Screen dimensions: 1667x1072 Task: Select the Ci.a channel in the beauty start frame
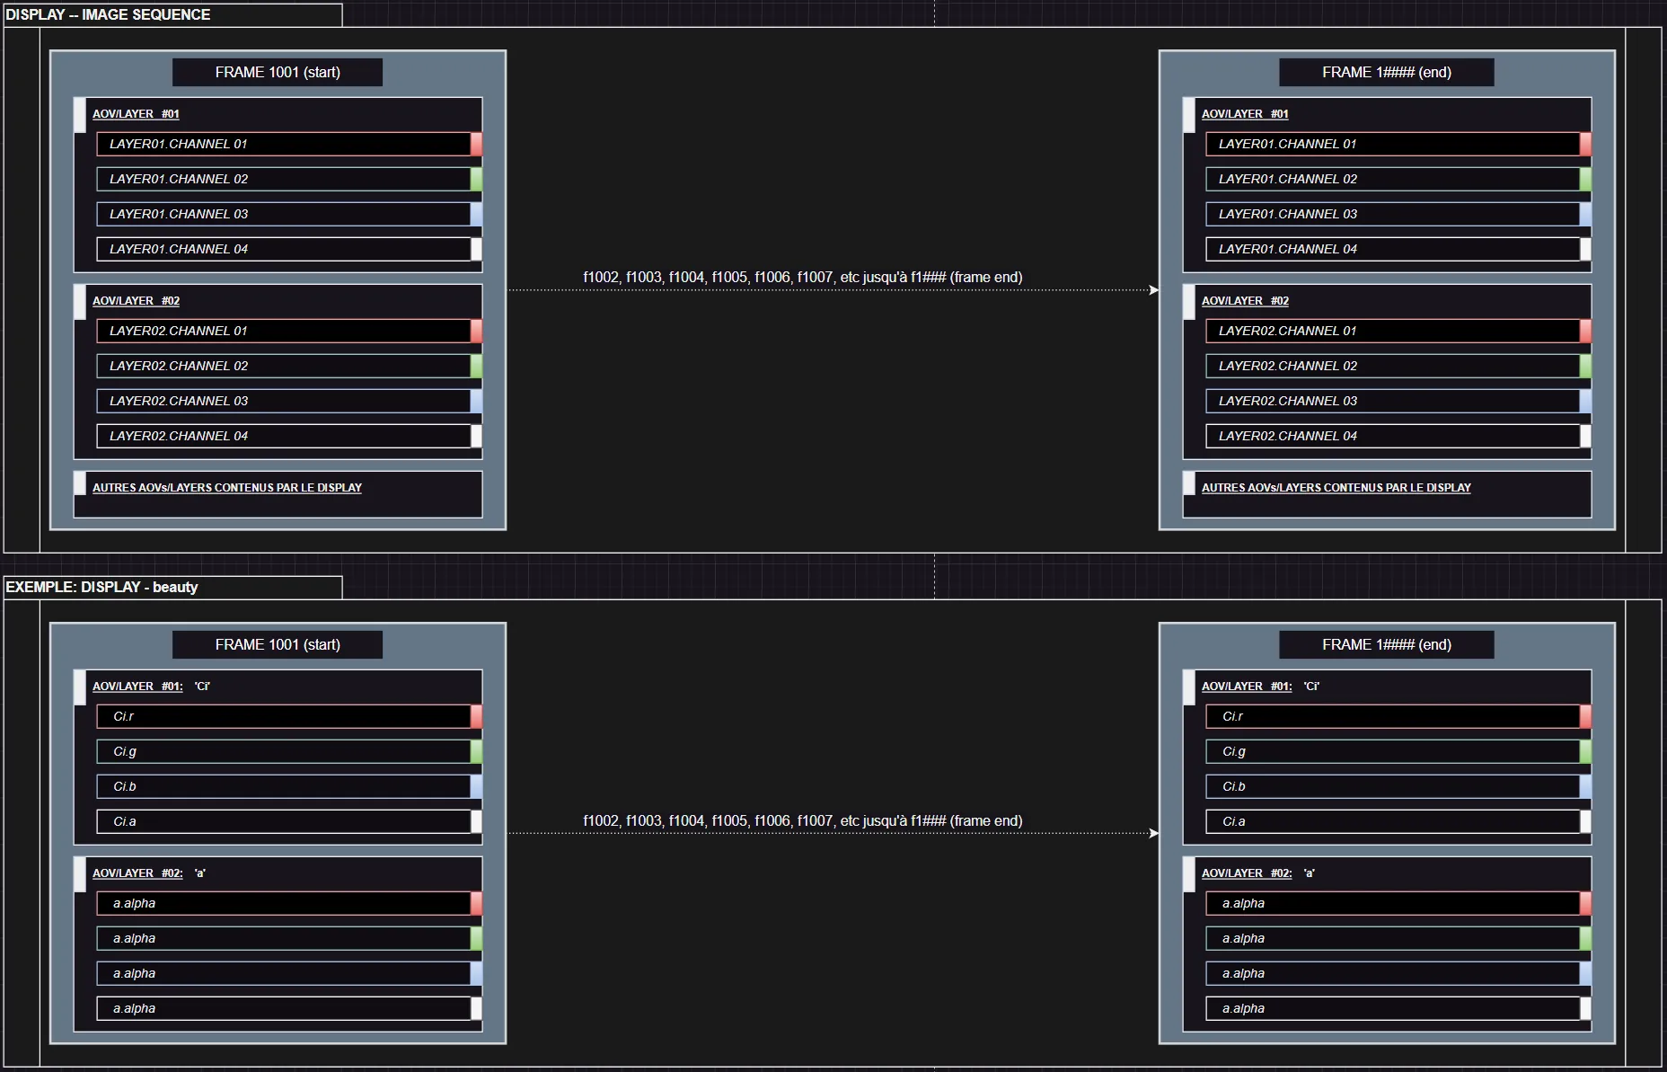(283, 821)
